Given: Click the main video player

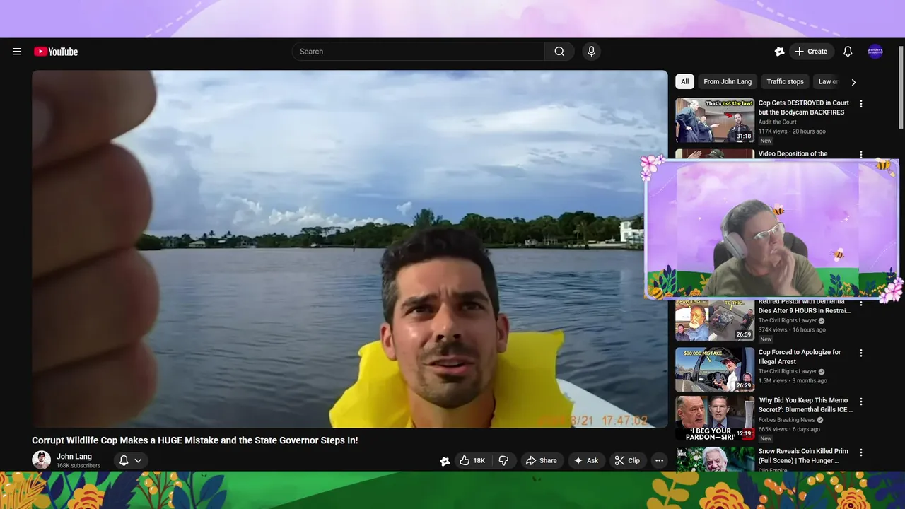Looking at the screenshot, I should pyautogui.click(x=349, y=249).
